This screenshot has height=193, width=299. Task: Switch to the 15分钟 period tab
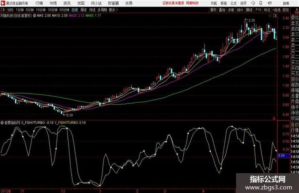(x=41, y=10)
